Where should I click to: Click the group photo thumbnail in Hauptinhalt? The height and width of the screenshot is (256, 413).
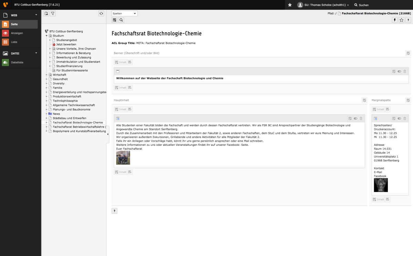click(123, 158)
